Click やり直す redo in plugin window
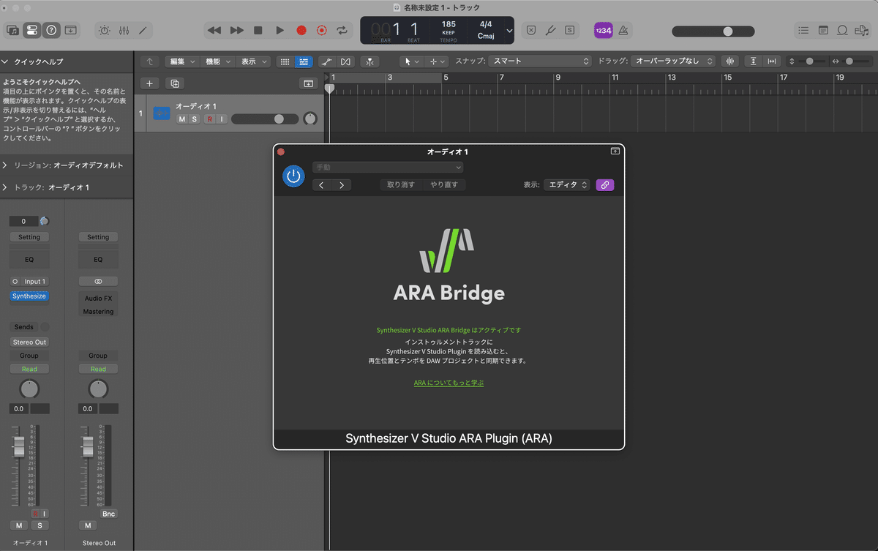Screen dimensions: 878x551 tap(444, 185)
